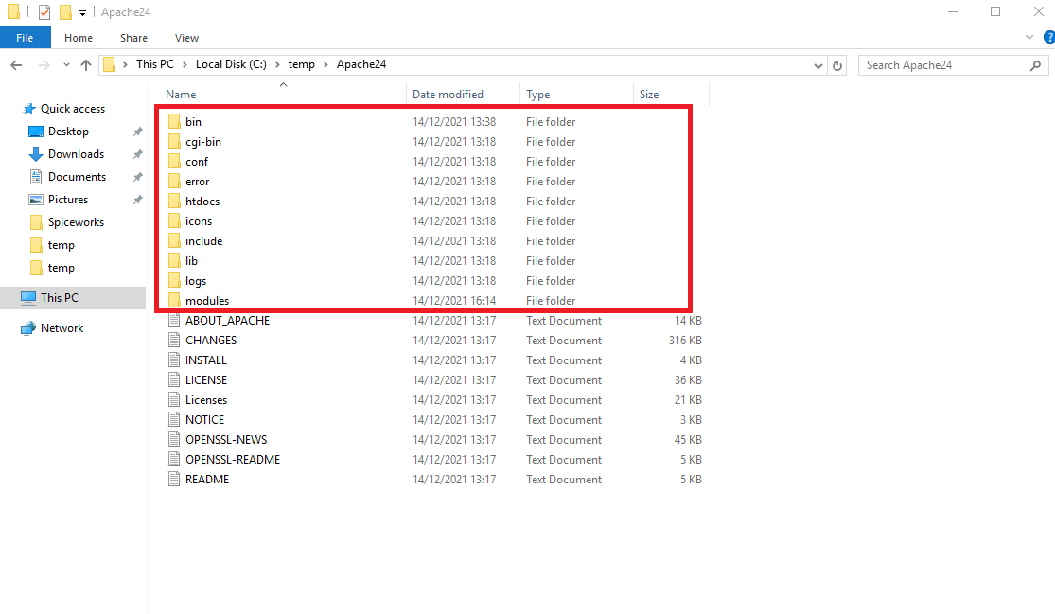Viewport: 1055px width, 614px height.
Task: Click bin date 14/12/2021 13:38
Action: [x=454, y=122]
